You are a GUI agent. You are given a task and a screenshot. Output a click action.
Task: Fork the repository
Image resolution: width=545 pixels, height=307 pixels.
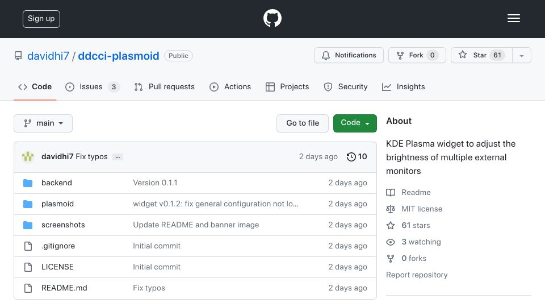pos(417,55)
